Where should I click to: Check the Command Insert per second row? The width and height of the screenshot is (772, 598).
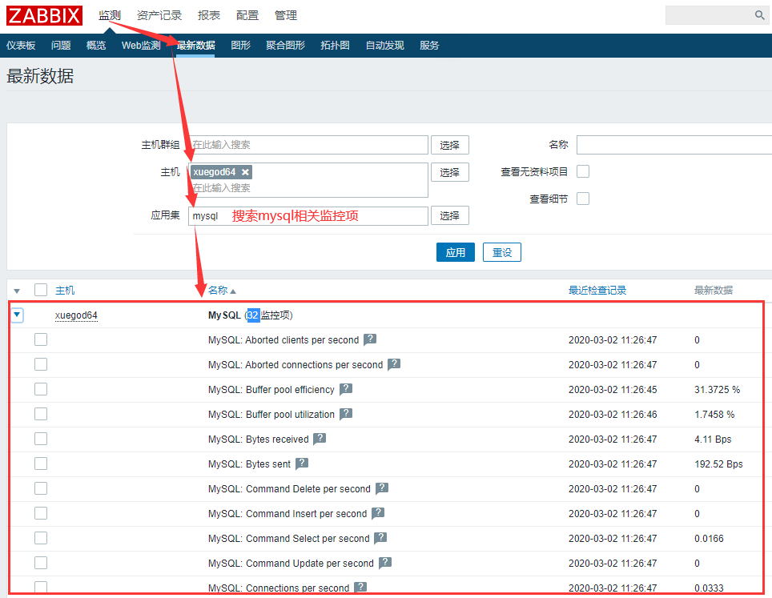click(x=41, y=513)
